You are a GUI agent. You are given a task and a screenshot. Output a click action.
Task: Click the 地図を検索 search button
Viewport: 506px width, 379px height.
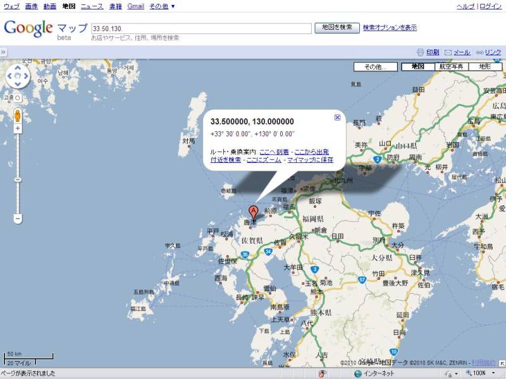336,28
